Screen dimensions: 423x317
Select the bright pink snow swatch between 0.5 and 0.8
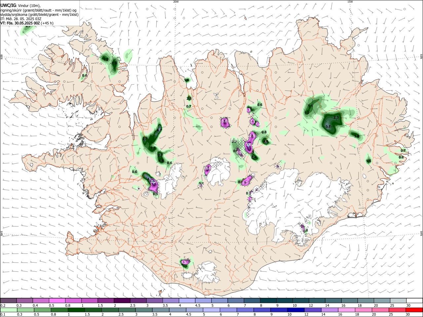tap(57, 301)
